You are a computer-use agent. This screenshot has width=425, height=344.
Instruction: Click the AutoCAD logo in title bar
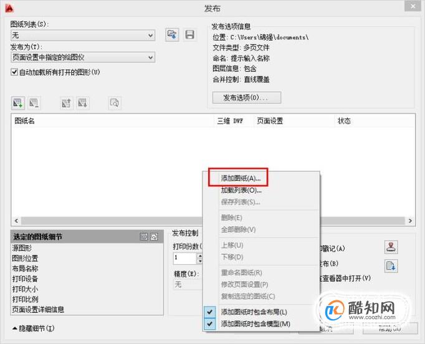pos(9,8)
